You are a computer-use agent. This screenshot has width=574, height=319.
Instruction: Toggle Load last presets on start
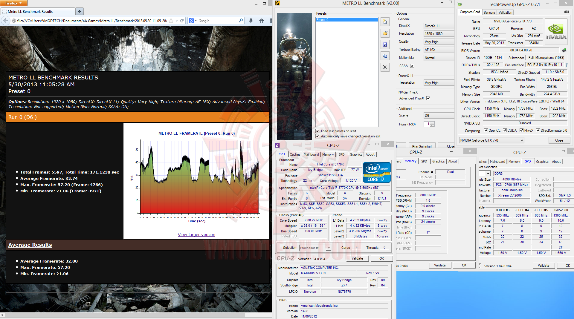click(317, 131)
